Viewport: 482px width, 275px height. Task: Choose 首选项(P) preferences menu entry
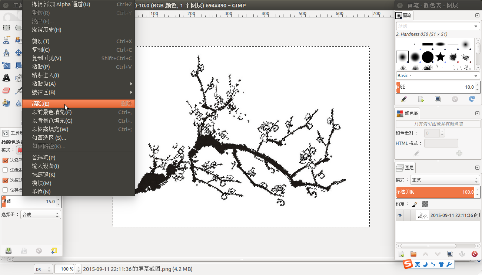(44, 157)
